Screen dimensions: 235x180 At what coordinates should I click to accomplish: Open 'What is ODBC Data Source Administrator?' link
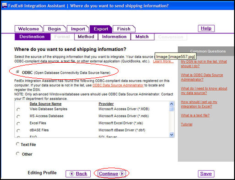point(202,77)
